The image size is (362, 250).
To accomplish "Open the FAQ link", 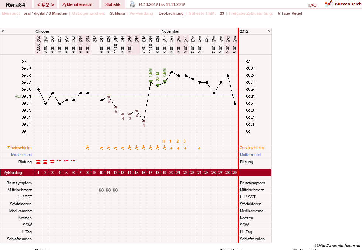I will pos(312,5).
